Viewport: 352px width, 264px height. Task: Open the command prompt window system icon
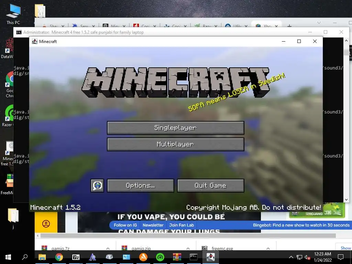[19, 32]
